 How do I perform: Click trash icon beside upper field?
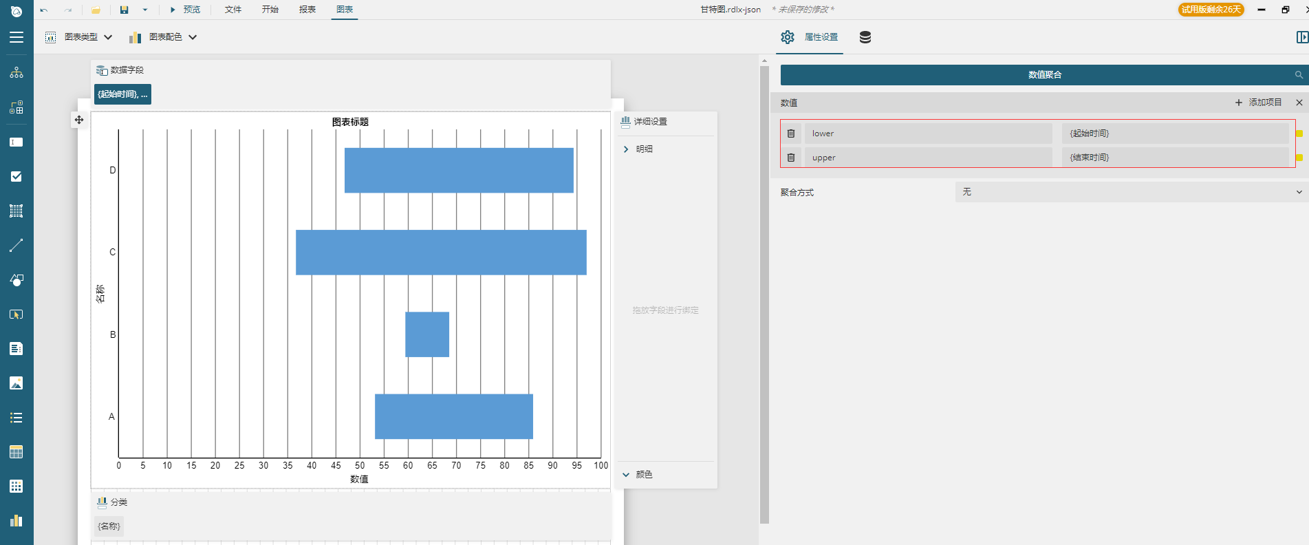pyautogui.click(x=791, y=158)
